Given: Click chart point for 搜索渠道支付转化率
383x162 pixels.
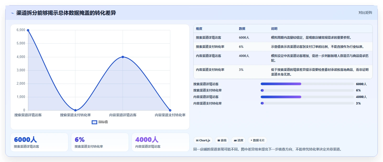Looking at the screenshot, I should 75,110.
